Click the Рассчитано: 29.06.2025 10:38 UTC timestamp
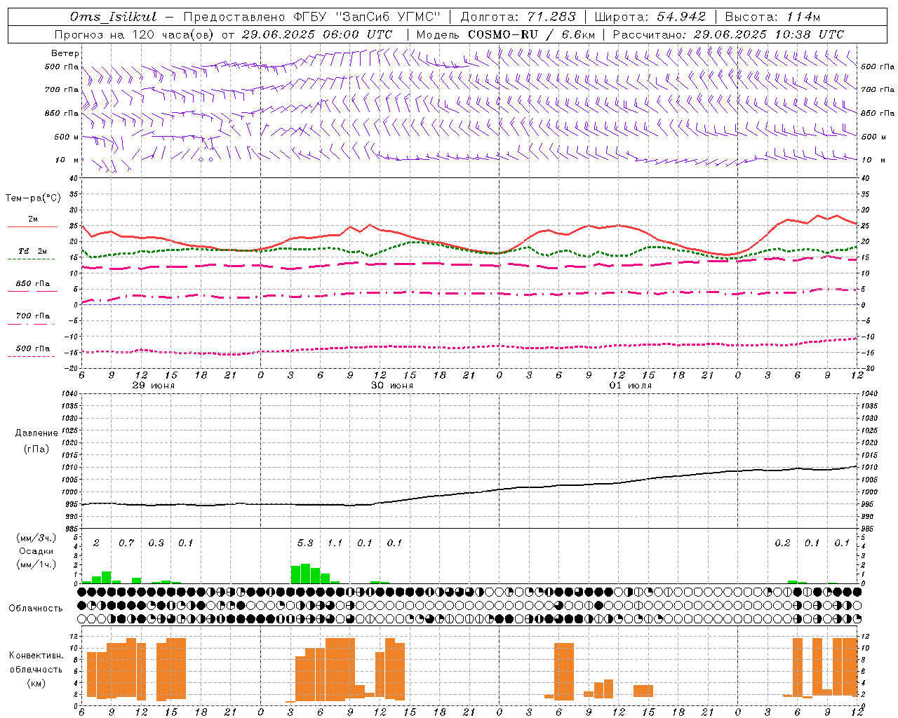Screen dimensions: 898x718 (x=728, y=34)
